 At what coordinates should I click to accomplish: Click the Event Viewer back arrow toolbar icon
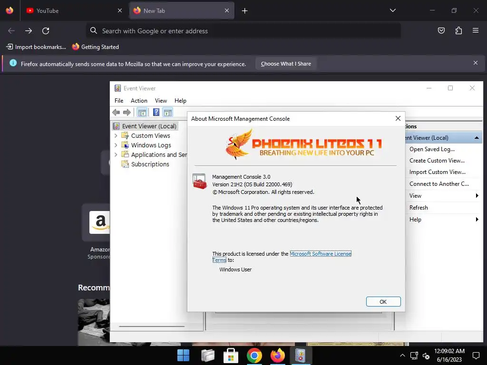(116, 112)
